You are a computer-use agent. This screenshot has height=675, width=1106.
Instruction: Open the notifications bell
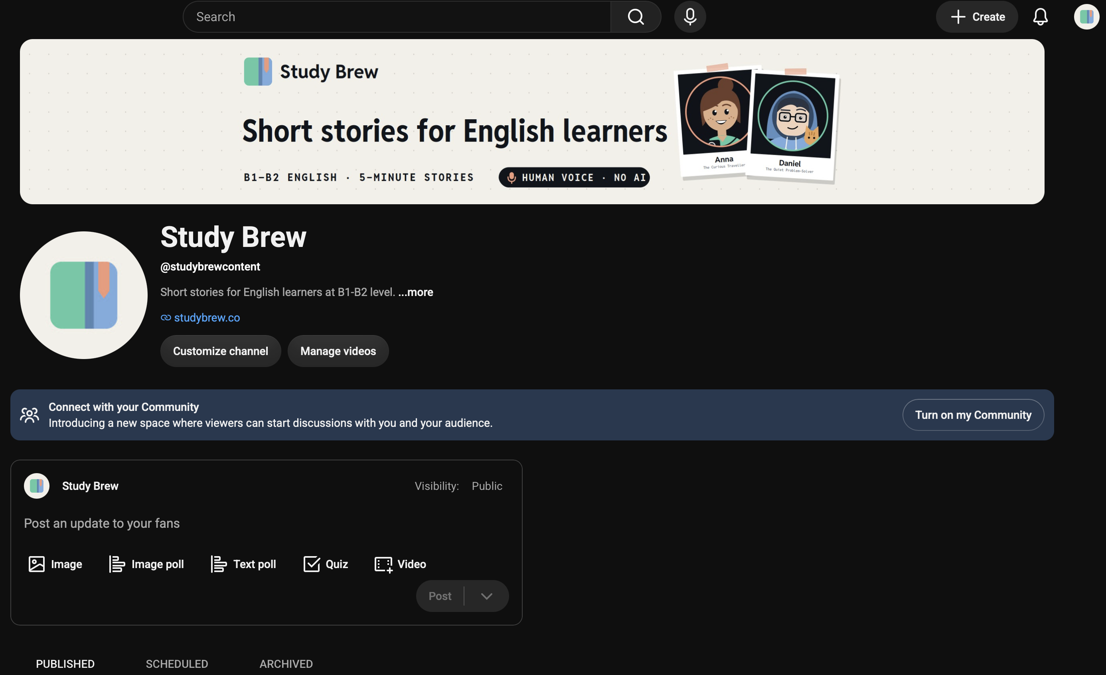coord(1040,17)
